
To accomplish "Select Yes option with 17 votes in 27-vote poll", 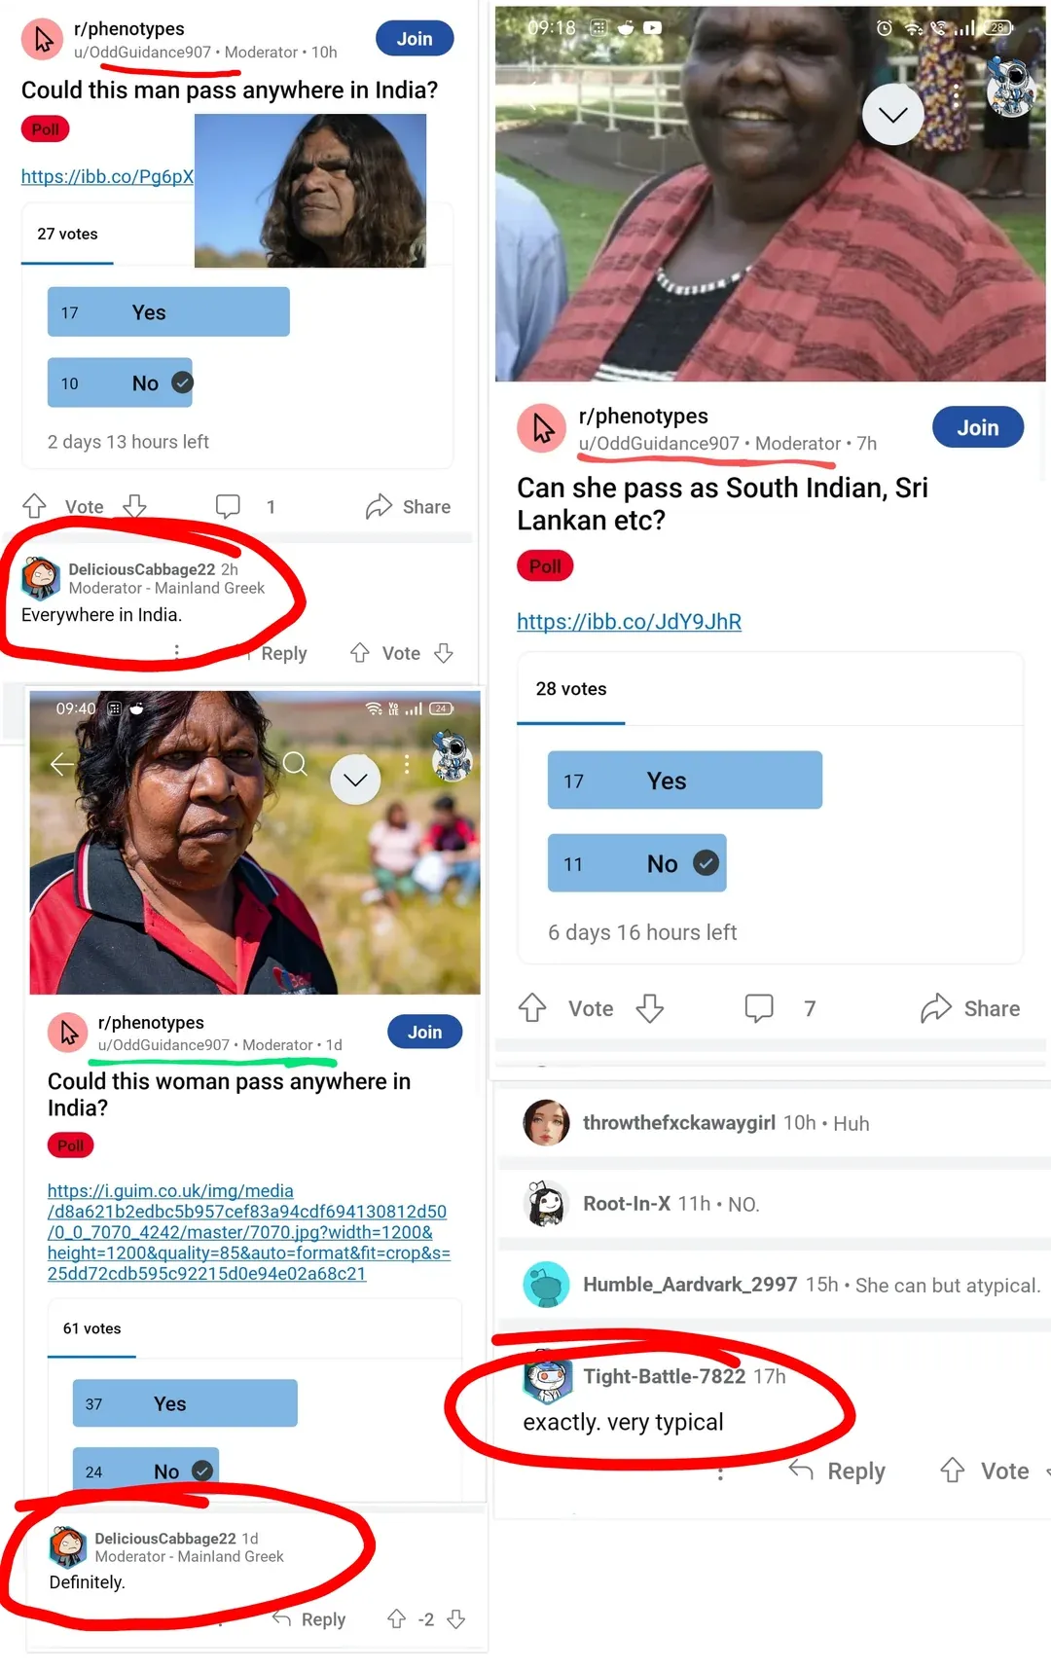I will [x=168, y=311].
